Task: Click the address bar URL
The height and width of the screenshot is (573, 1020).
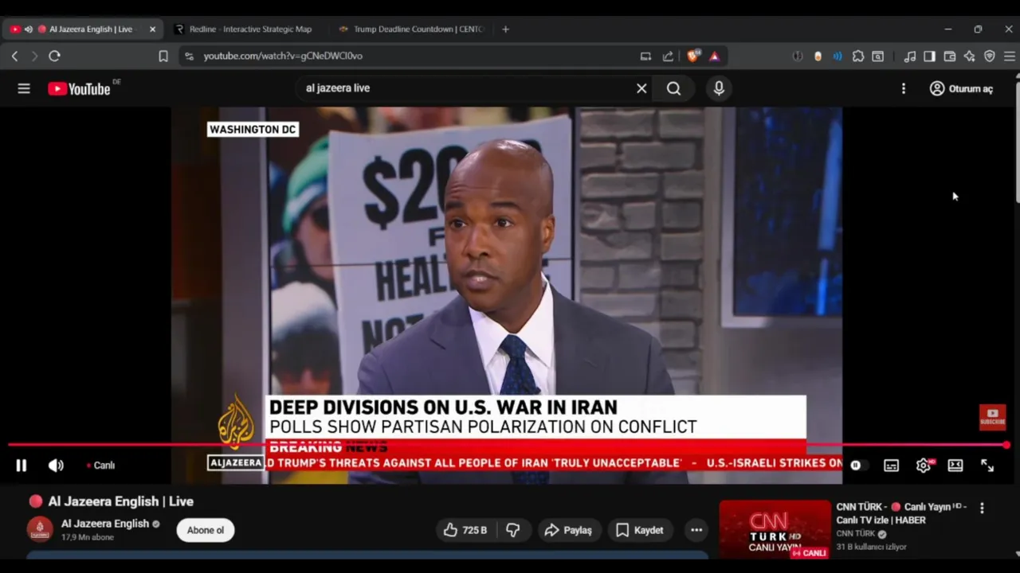Action: click(283, 56)
